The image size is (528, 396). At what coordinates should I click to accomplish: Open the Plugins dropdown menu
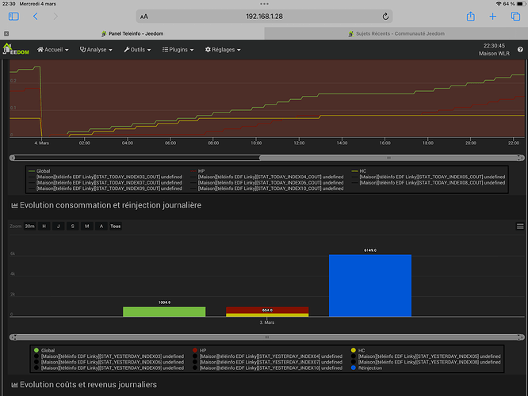click(179, 49)
